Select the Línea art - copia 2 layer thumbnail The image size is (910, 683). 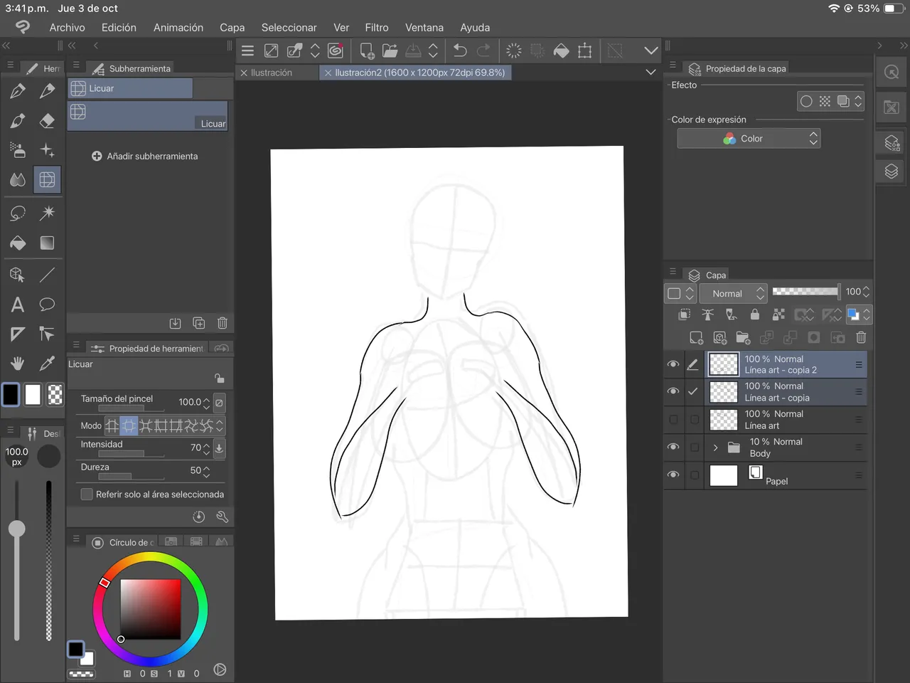[x=724, y=364]
